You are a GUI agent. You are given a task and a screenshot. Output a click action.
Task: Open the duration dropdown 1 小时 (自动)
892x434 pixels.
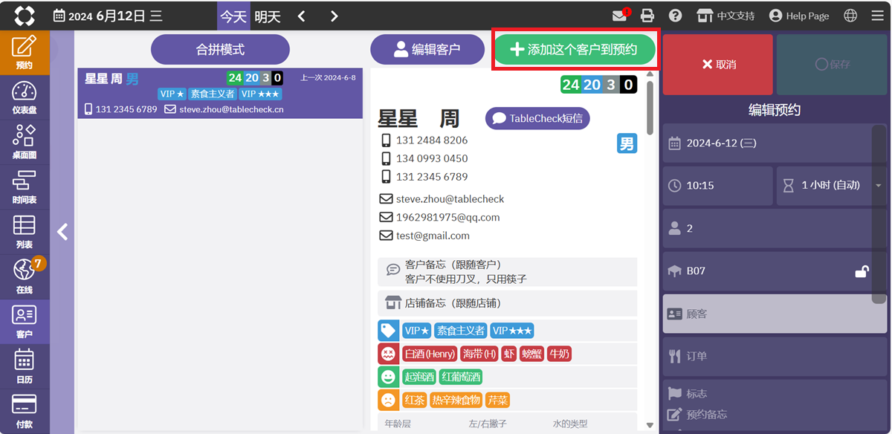pyautogui.click(x=830, y=185)
